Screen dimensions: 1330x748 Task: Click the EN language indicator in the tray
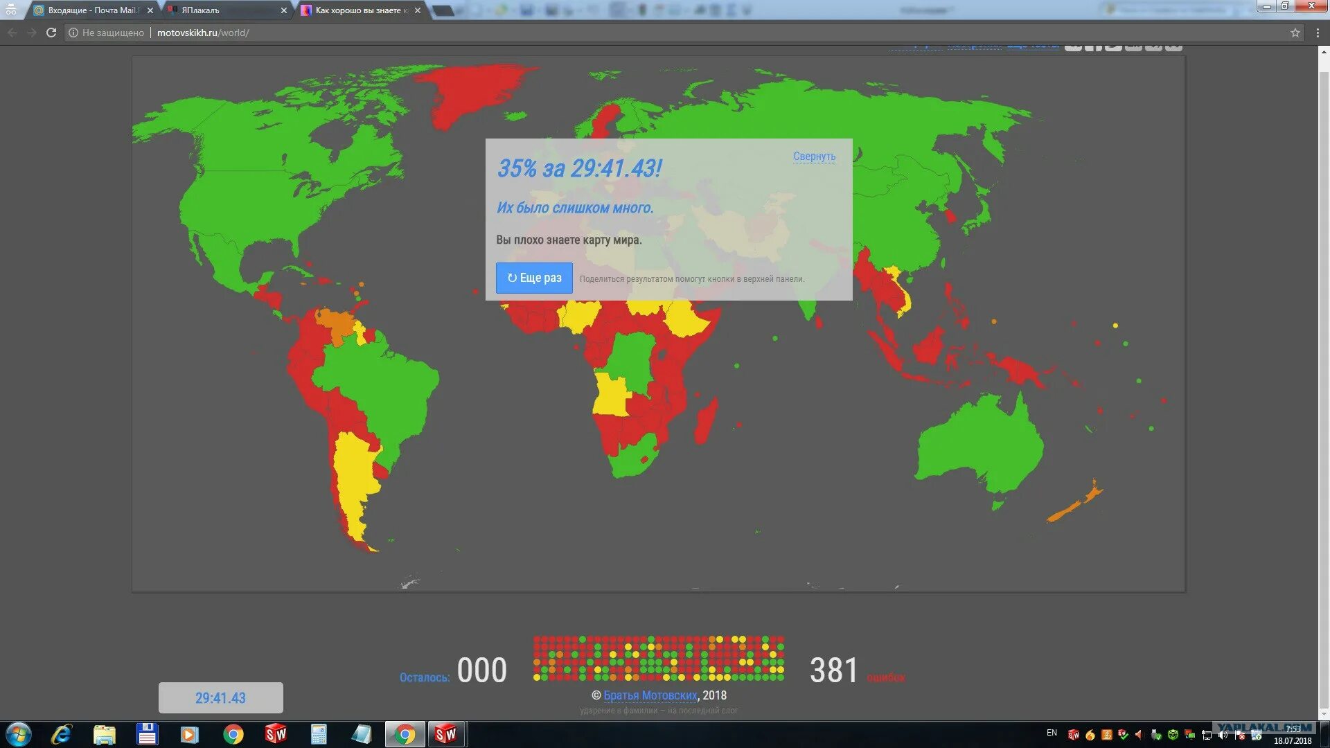coord(1052,733)
